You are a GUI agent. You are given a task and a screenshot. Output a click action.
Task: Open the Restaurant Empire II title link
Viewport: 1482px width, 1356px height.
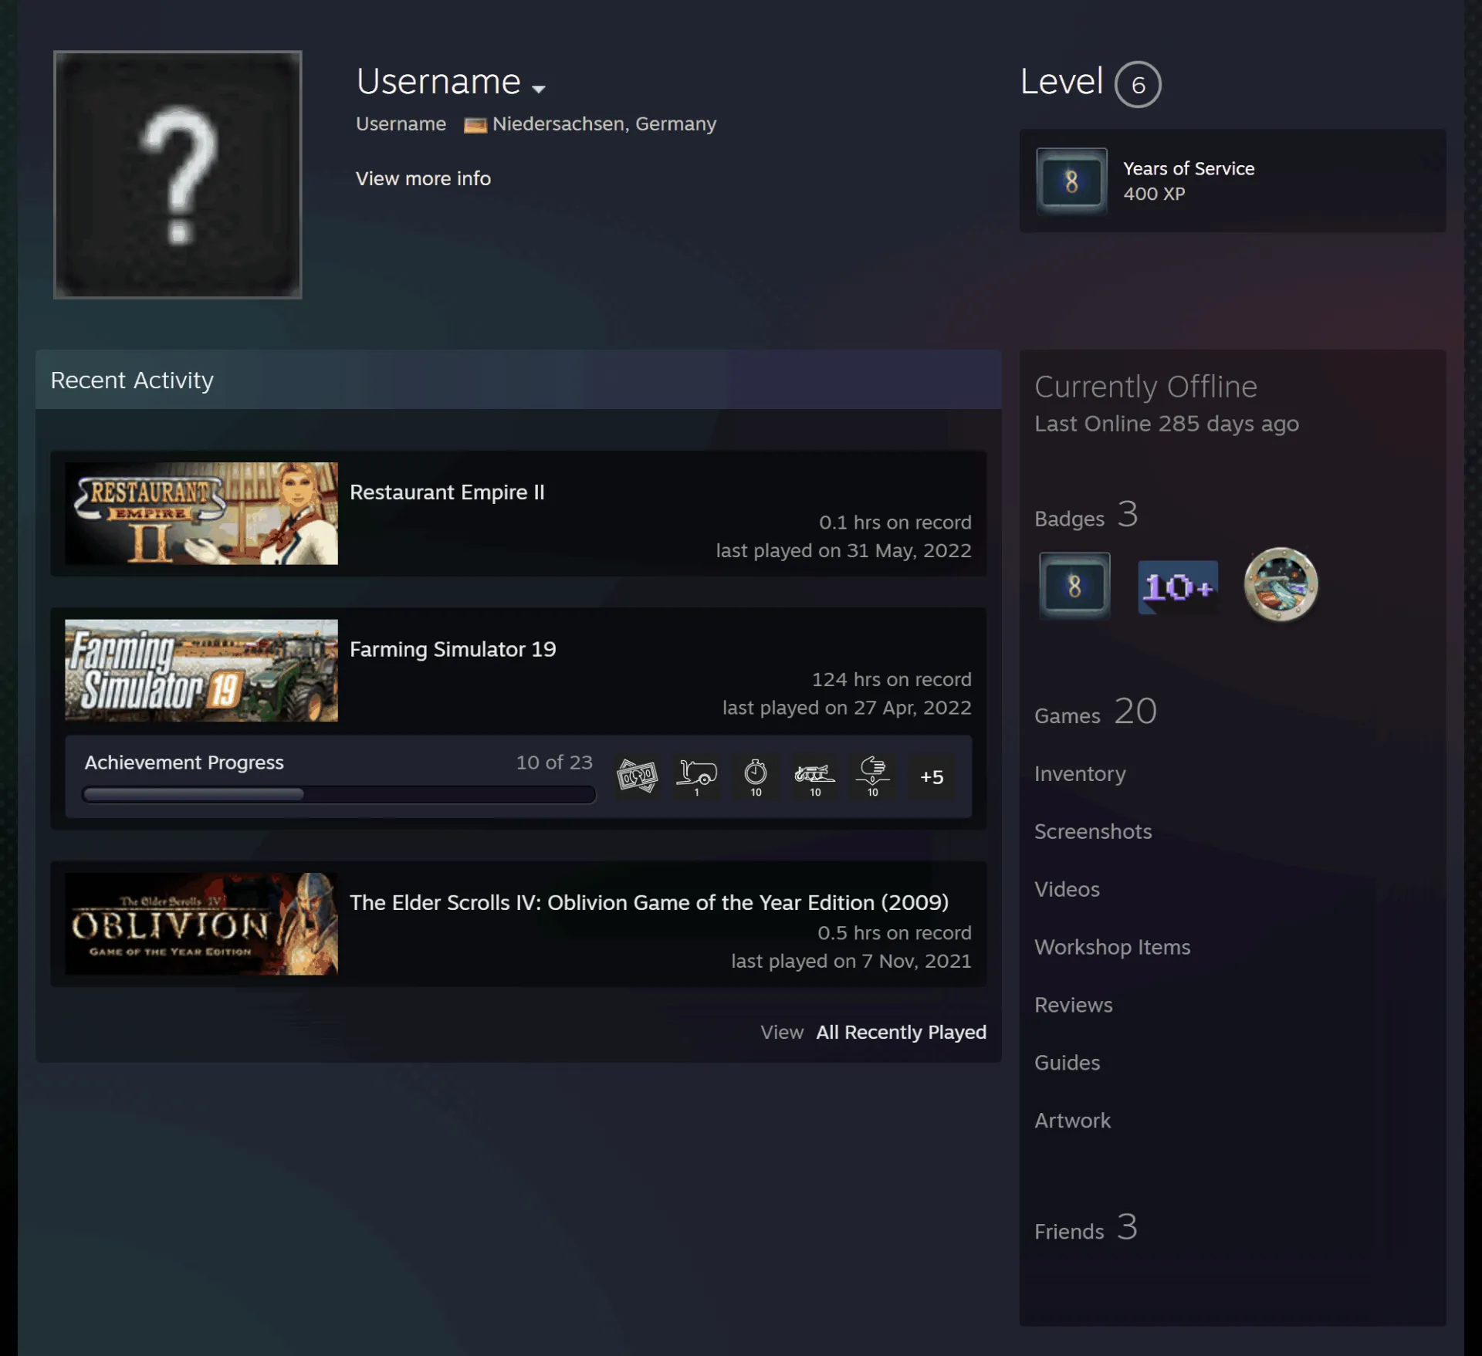[x=447, y=492]
